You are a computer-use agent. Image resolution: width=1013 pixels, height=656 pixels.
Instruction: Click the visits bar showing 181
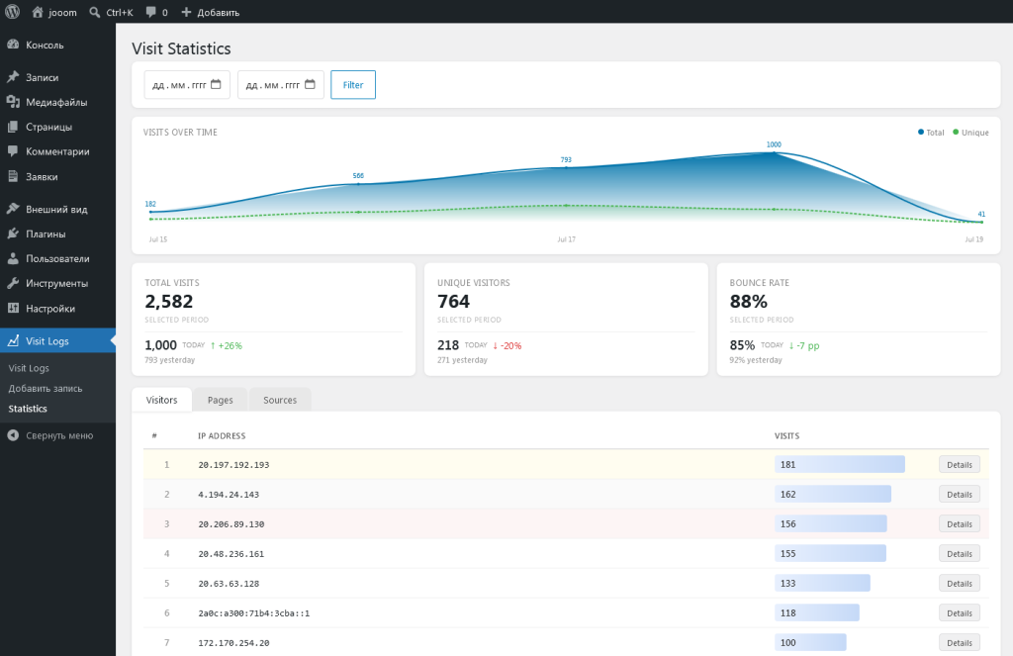pos(840,465)
